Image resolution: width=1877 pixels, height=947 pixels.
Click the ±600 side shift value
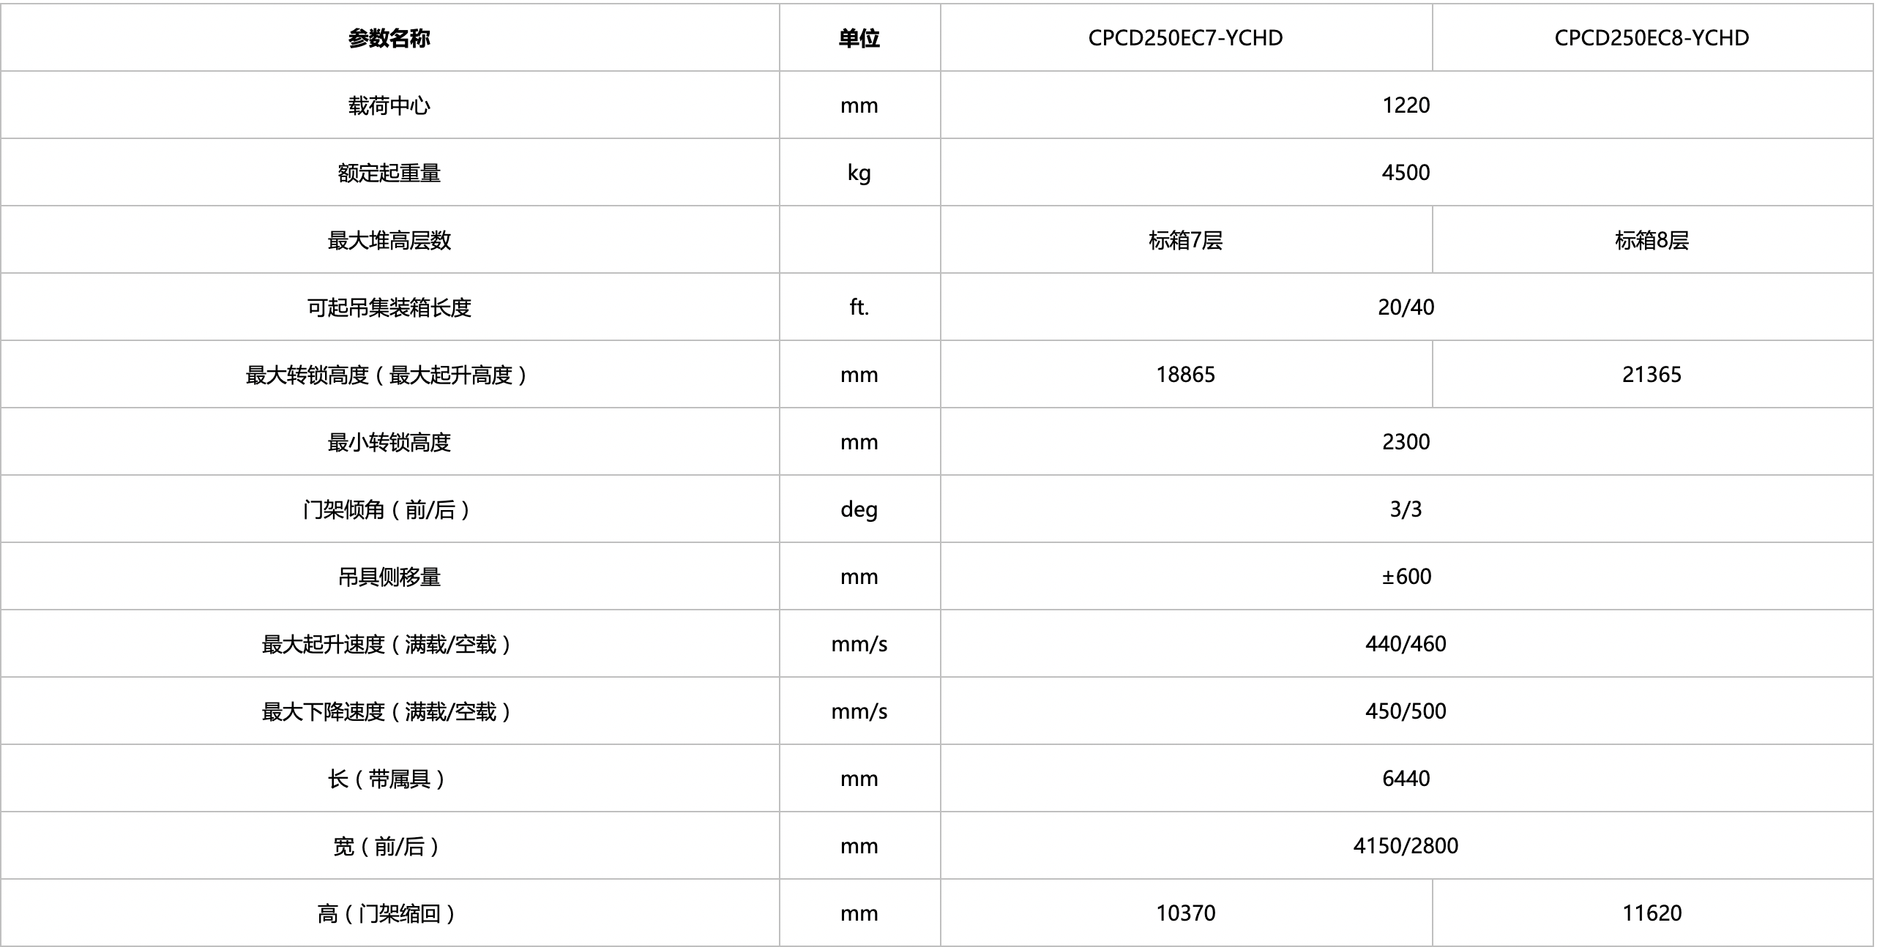[x=1406, y=577]
